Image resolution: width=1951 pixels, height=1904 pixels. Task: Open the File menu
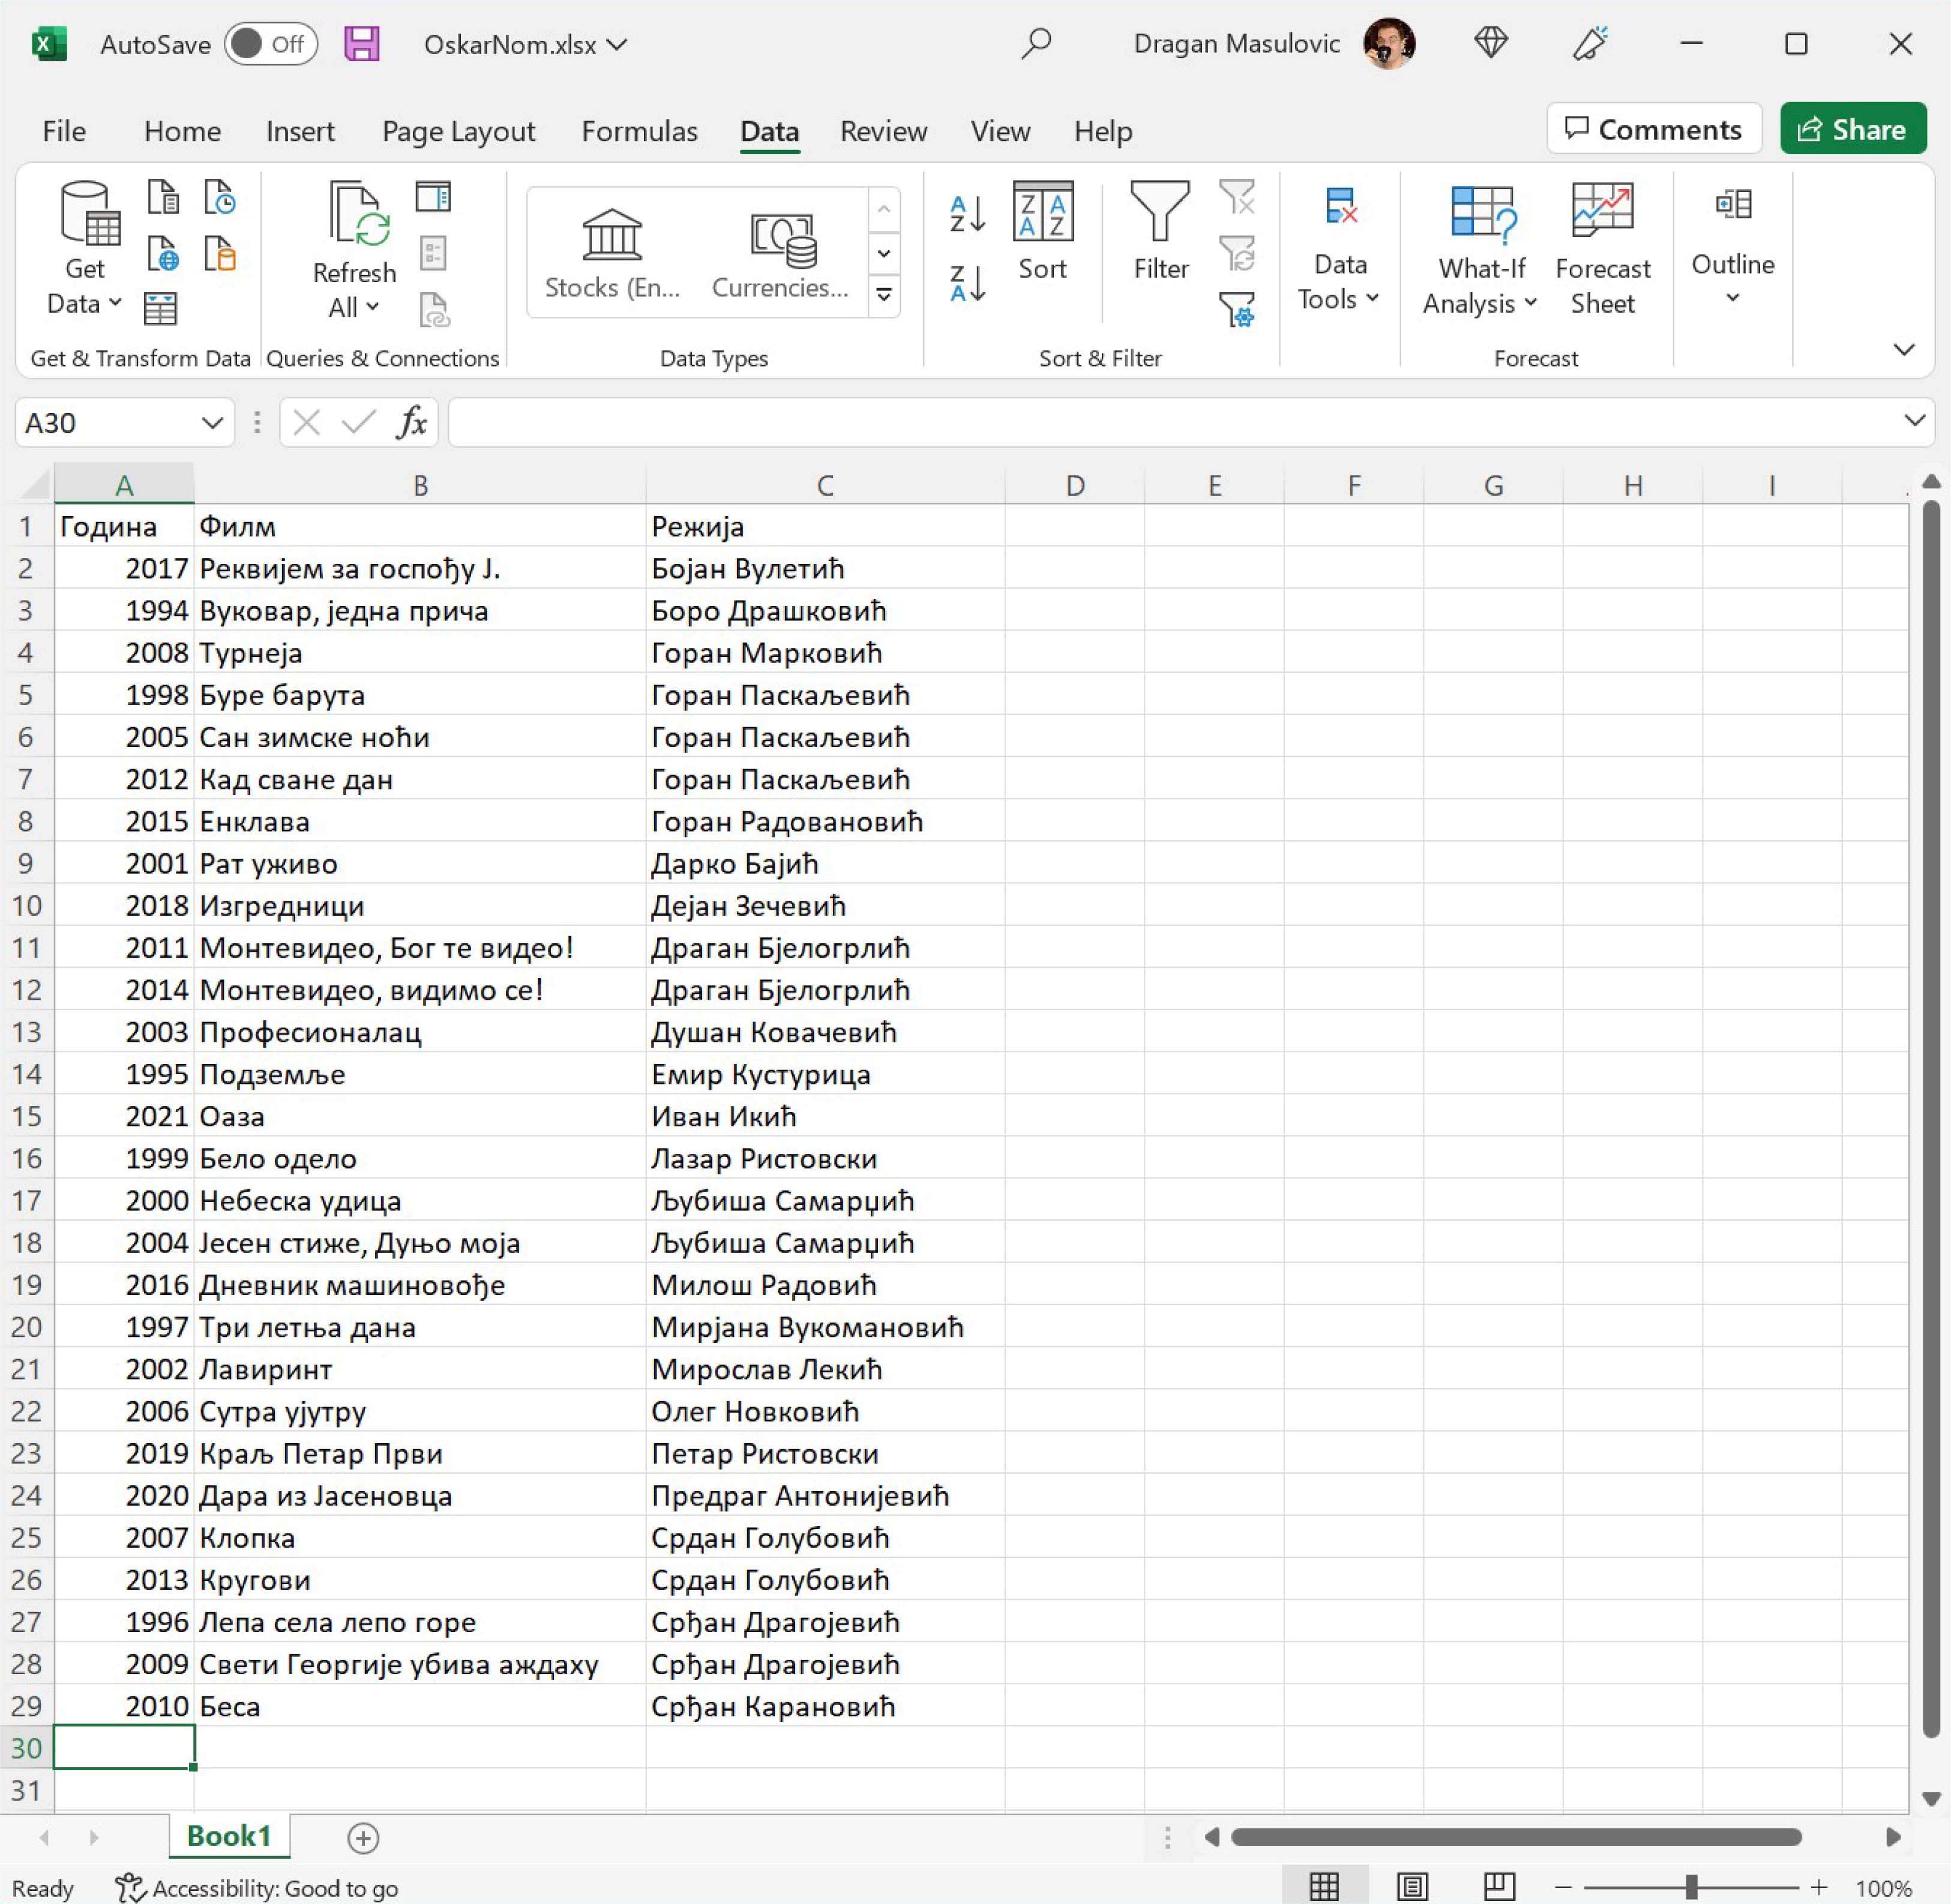pyautogui.click(x=64, y=131)
